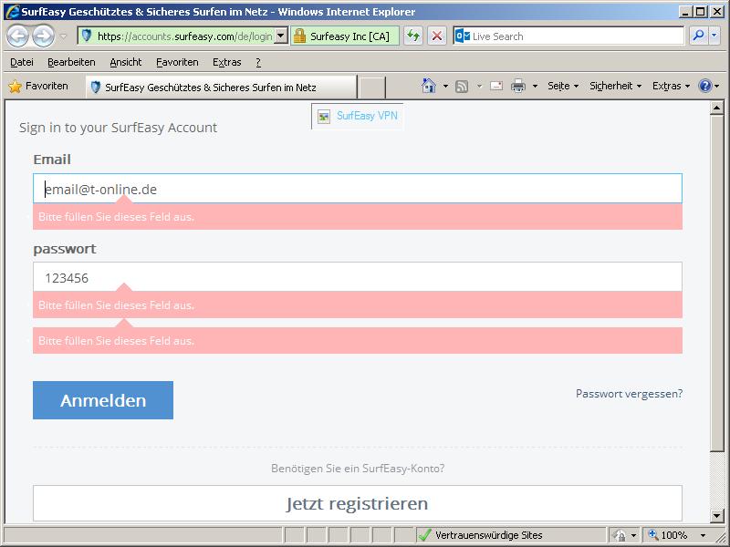Click the Live Search magnifier button

[699, 36]
